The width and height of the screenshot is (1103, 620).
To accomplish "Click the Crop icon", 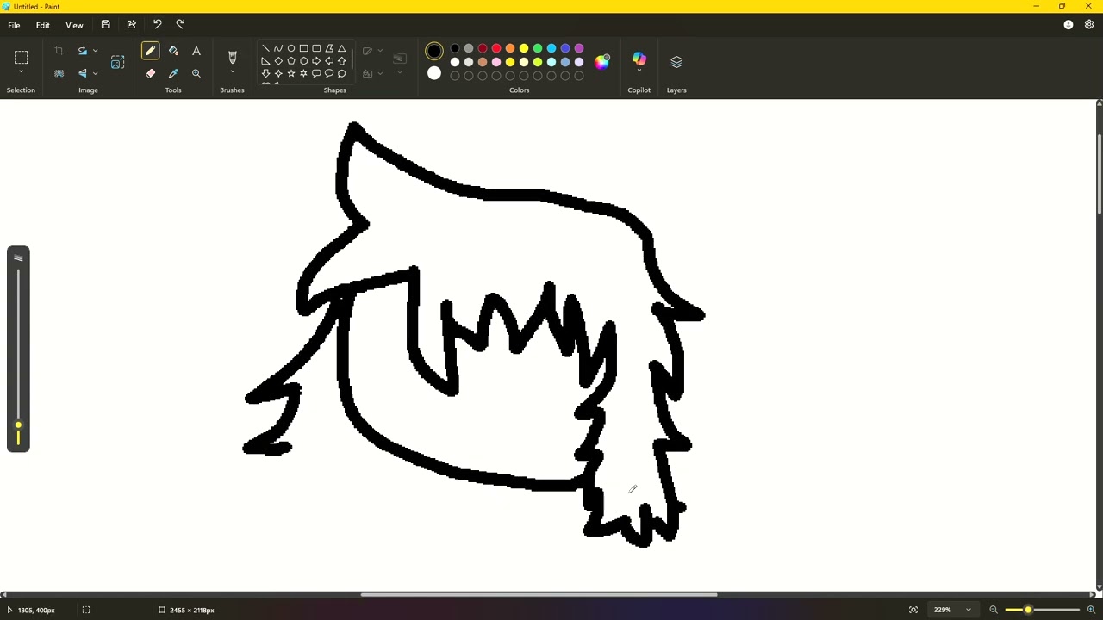I will (59, 52).
